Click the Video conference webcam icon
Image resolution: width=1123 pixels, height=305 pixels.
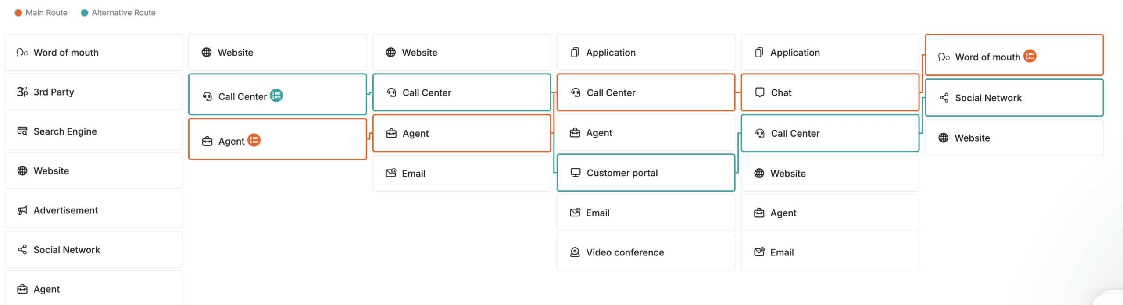coord(575,252)
